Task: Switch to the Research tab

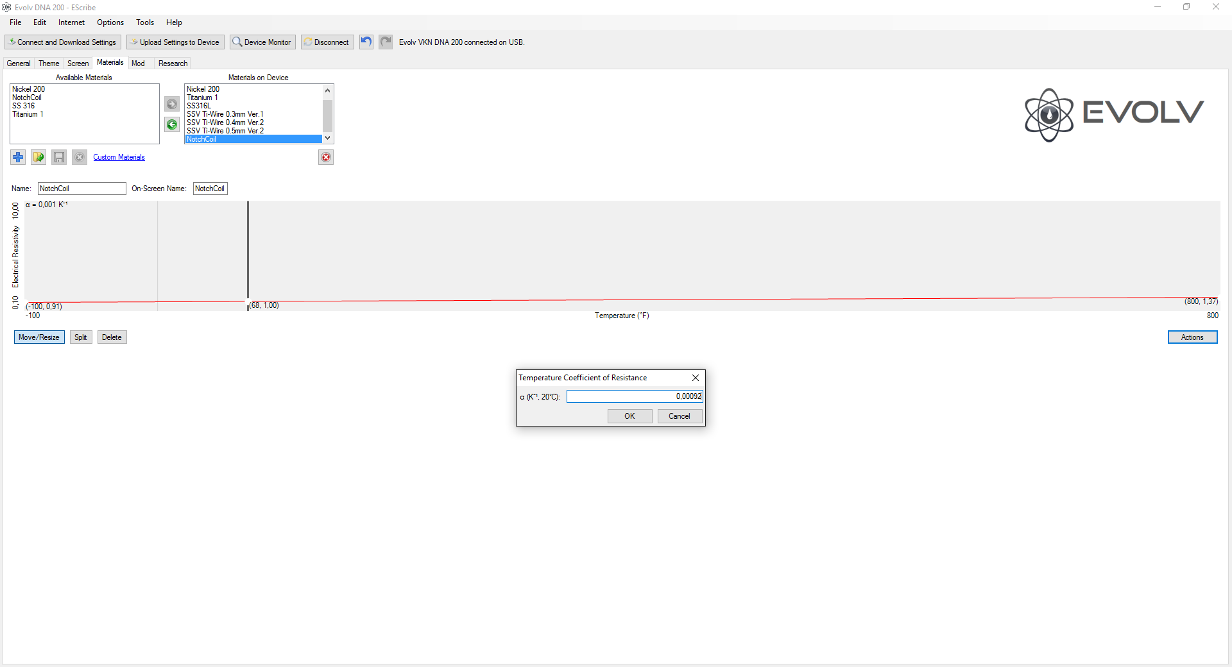Action: [x=173, y=63]
